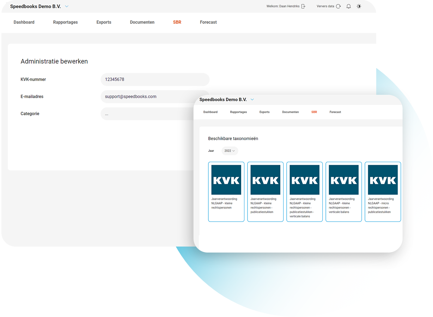Screen dimensions: 433x317
Task: Expand company dropdown in back window header
Action: pos(67,6)
